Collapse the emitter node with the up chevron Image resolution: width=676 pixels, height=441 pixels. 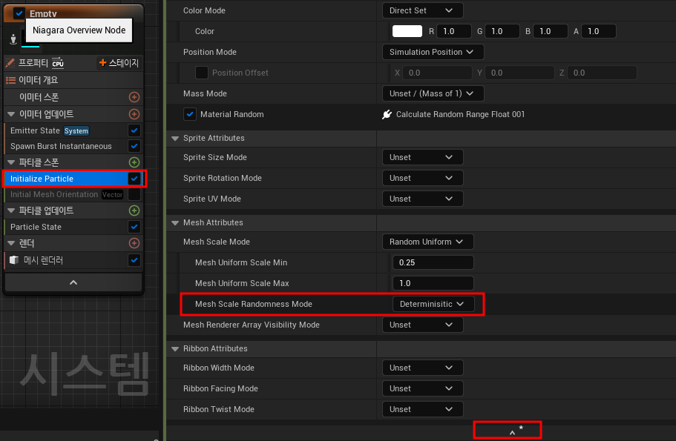(x=73, y=282)
